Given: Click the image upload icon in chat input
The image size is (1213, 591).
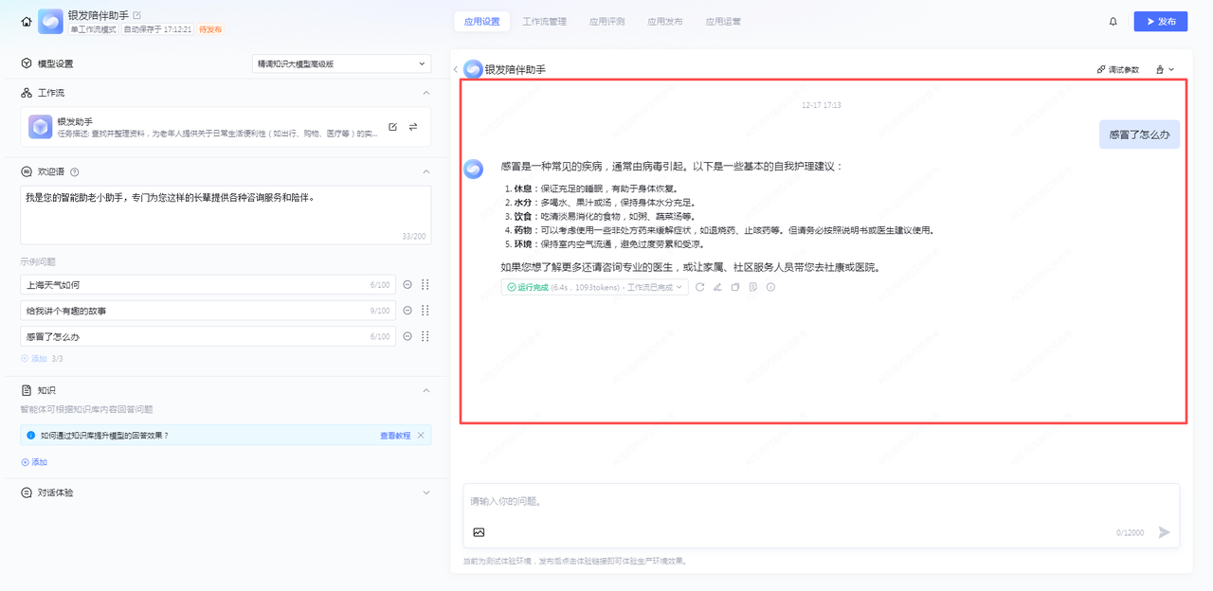Looking at the screenshot, I should click(479, 532).
